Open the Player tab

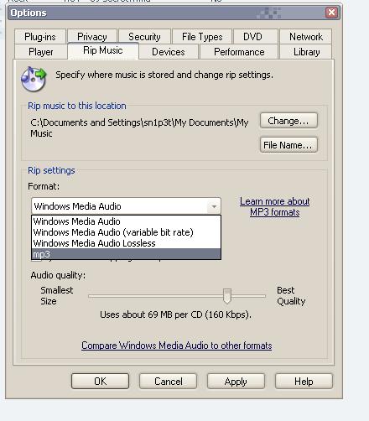pos(41,52)
